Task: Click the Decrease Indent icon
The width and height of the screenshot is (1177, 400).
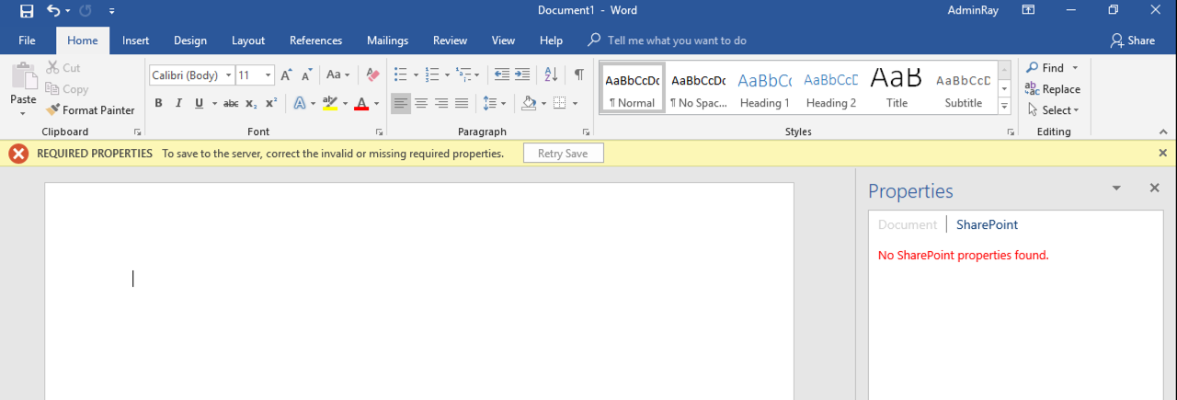Action: pos(502,75)
